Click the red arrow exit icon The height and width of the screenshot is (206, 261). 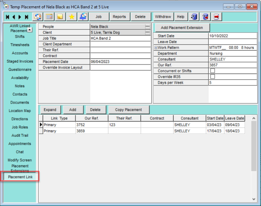click(x=216, y=17)
